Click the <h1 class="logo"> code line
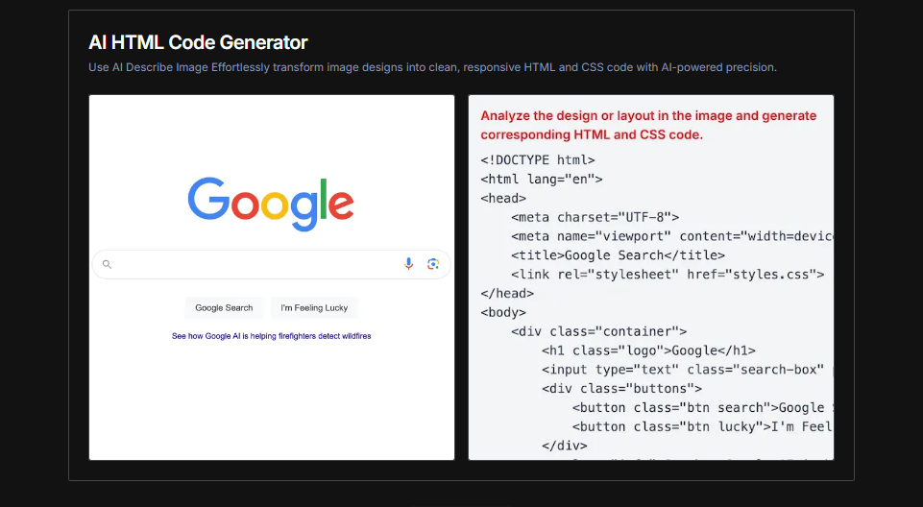This screenshot has width=923, height=507. [x=648, y=350]
